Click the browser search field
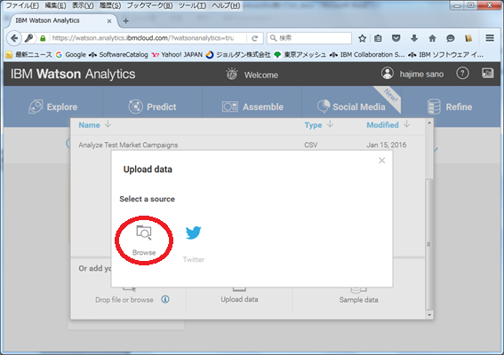The image size is (504, 355). pos(309,38)
